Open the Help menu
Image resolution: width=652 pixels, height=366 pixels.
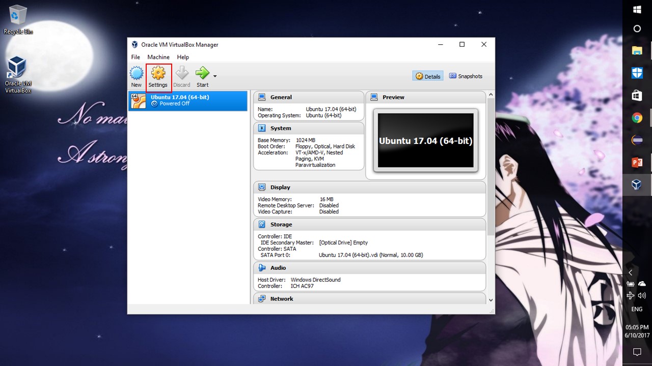(183, 57)
